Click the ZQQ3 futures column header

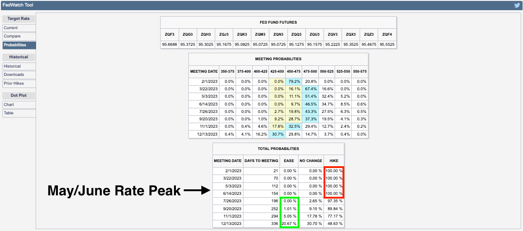click(x=296, y=34)
